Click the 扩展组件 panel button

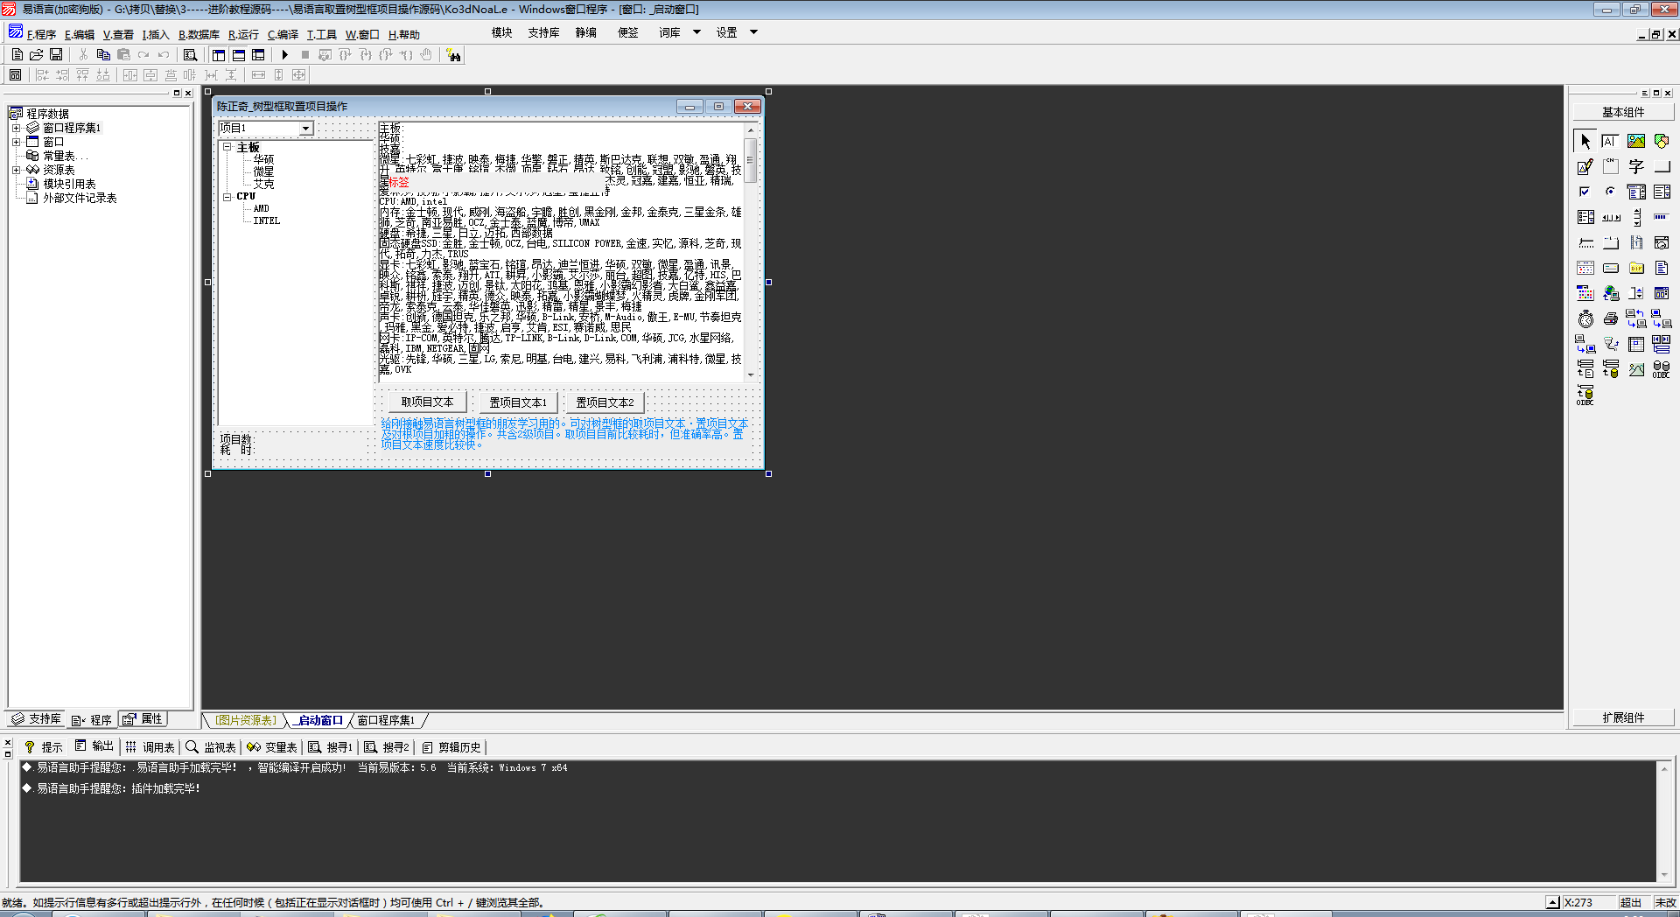[1623, 717]
